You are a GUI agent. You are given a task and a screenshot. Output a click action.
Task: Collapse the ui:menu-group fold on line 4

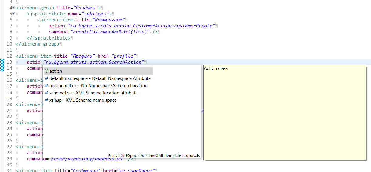pos(14,8)
